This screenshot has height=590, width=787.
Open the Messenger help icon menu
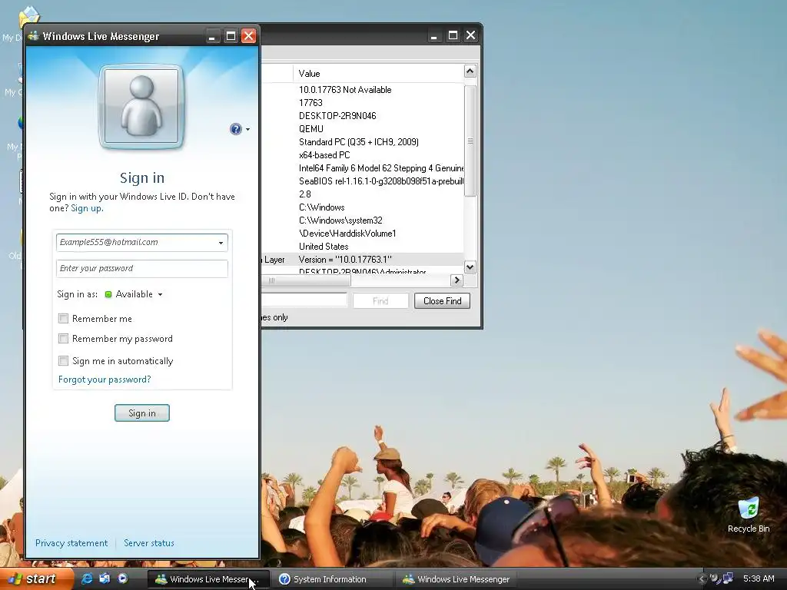(x=235, y=129)
